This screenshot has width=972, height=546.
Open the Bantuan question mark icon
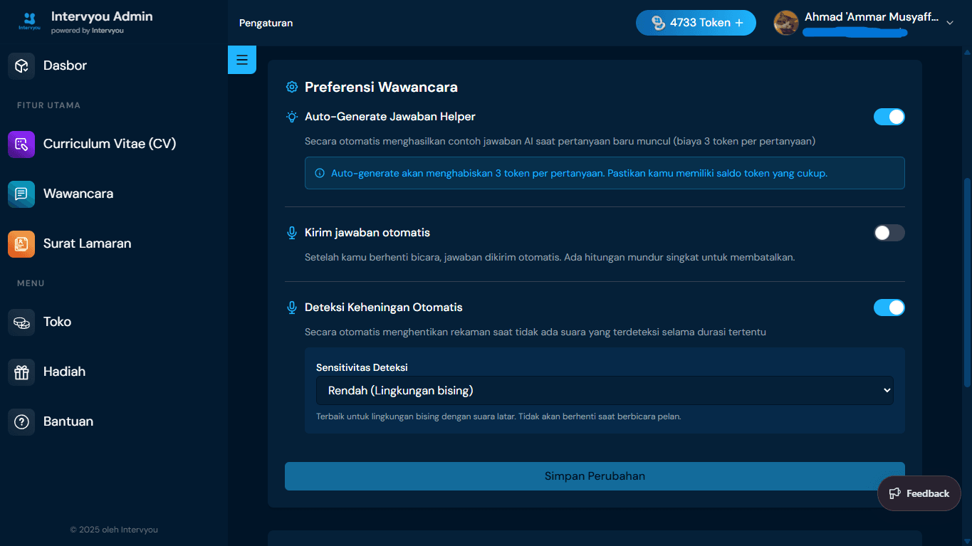tap(21, 421)
